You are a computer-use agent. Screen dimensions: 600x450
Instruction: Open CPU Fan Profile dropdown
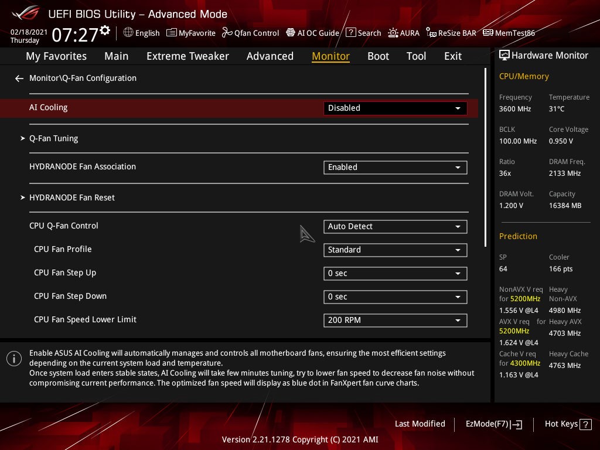point(396,250)
